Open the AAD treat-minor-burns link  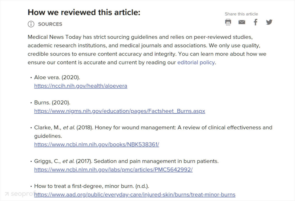(135, 195)
